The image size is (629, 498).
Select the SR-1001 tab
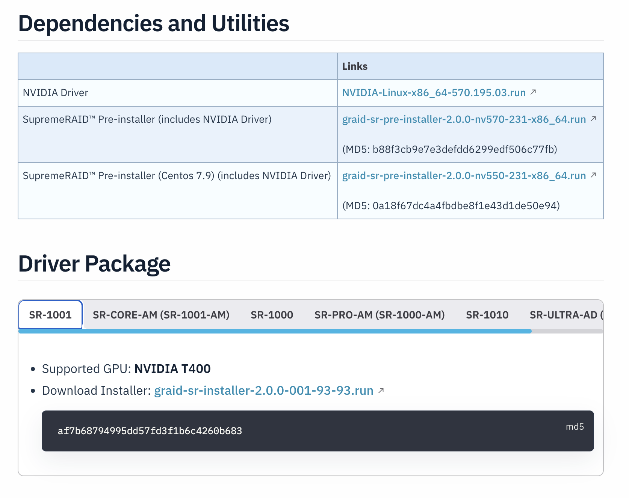pyautogui.click(x=50, y=315)
